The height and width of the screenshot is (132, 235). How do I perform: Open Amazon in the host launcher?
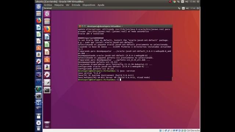pyautogui.click(x=39, y=55)
